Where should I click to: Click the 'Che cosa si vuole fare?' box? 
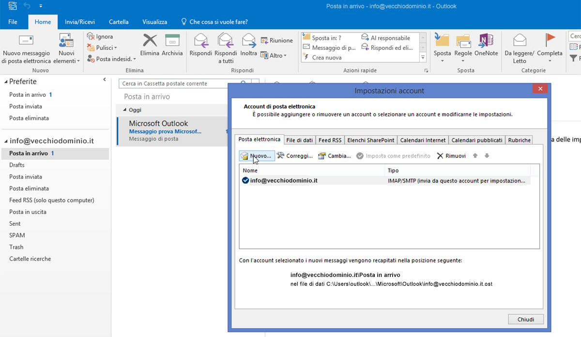(214, 22)
